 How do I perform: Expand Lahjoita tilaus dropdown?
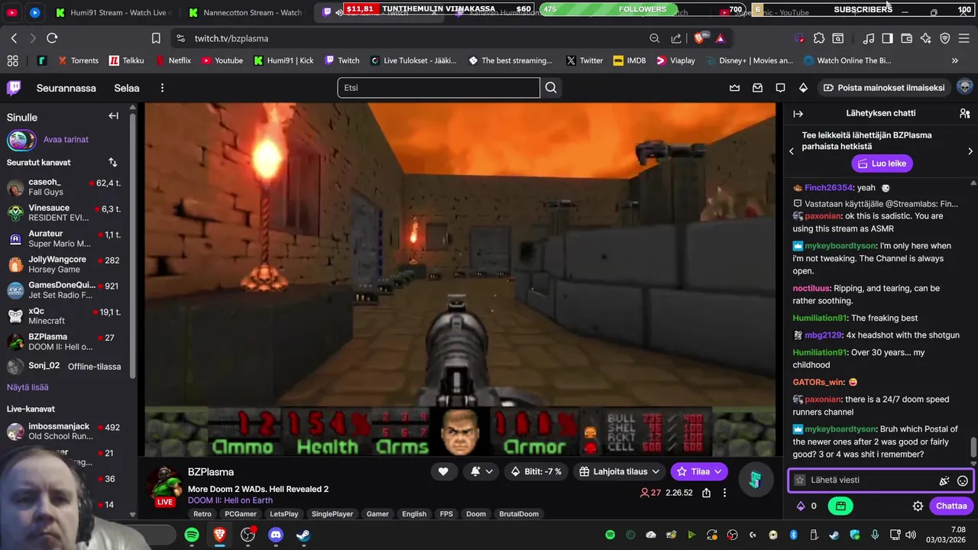pos(619,471)
